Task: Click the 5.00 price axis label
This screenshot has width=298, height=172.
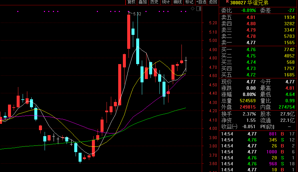Action: click(x=213, y=41)
